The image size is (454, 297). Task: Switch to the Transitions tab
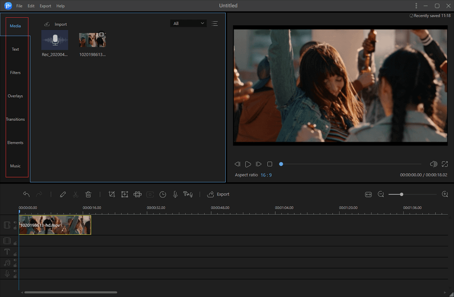15,119
